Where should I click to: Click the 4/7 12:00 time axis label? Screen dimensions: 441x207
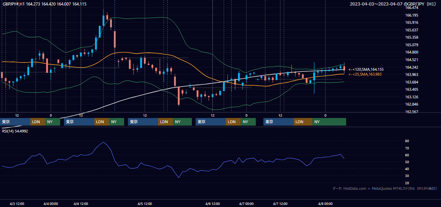tap(280, 204)
